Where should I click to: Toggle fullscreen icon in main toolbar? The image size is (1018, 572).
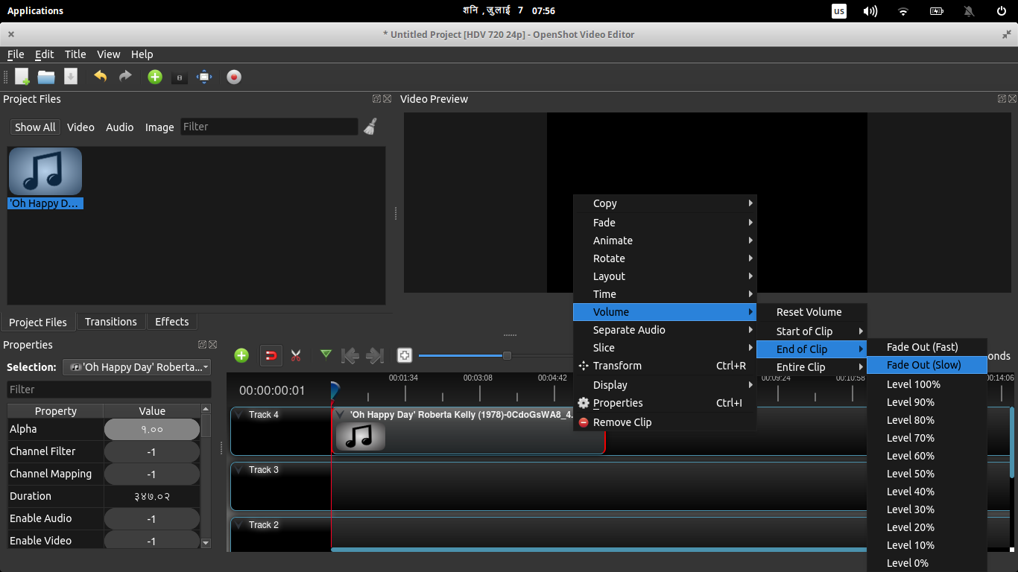click(x=204, y=77)
